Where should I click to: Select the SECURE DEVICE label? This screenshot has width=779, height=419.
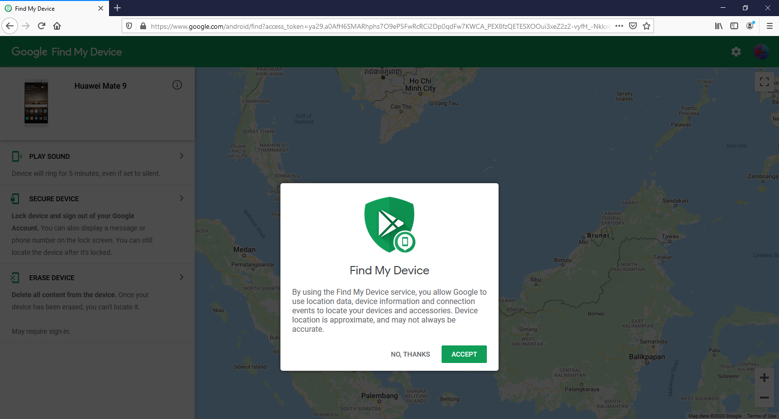tap(54, 199)
